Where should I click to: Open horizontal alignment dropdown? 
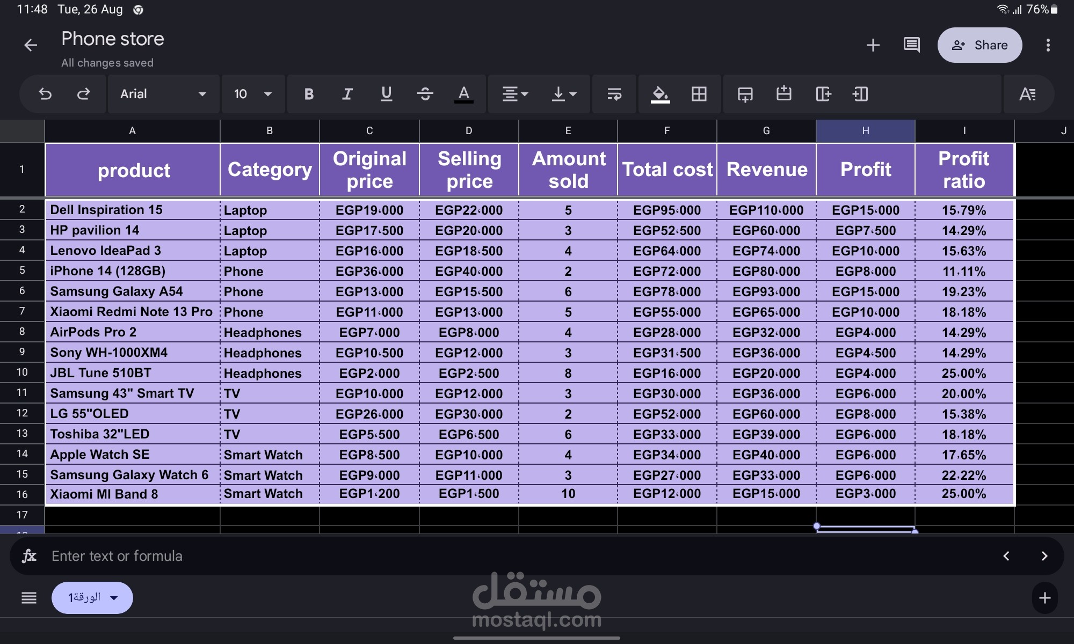[515, 94]
